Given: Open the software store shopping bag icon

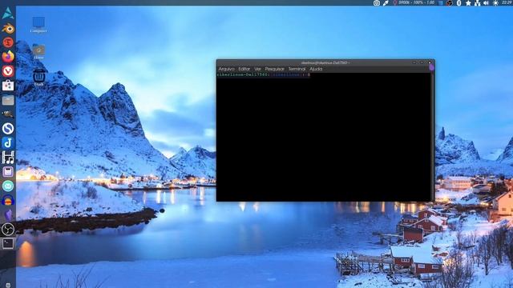Looking at the screenshot, I should coord(8,86).
